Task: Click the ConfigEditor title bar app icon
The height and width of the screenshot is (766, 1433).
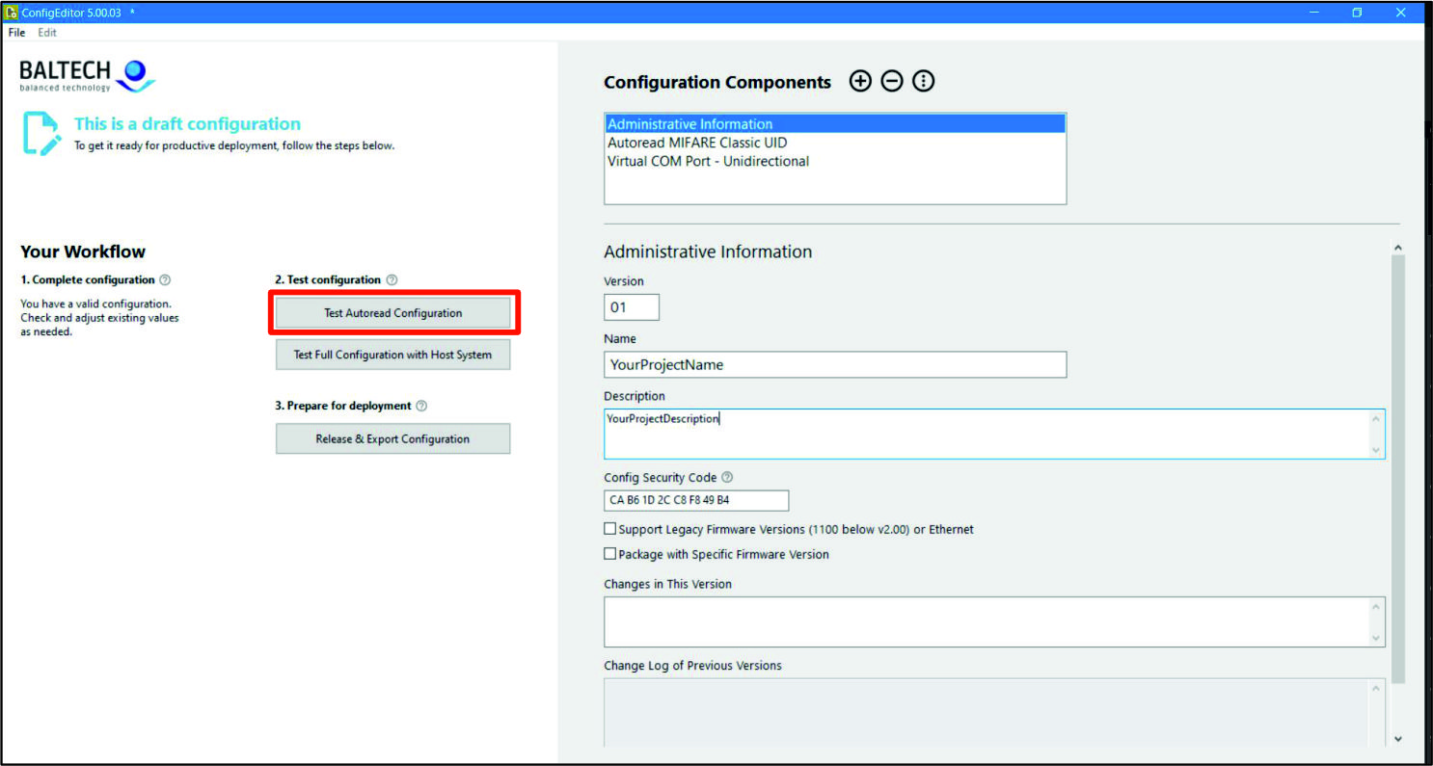Action: (x=13, y=13)
